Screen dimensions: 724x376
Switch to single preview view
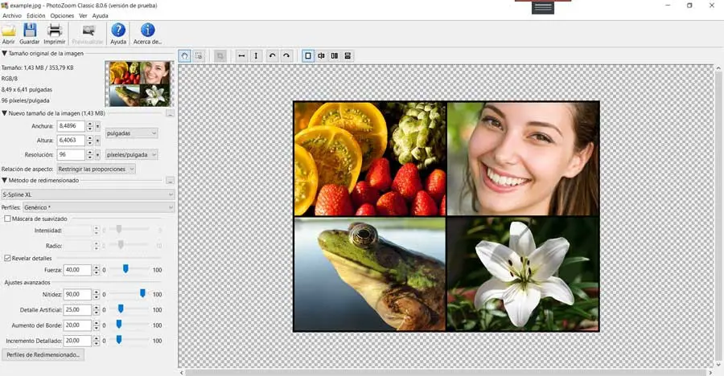tap(307, 55)
